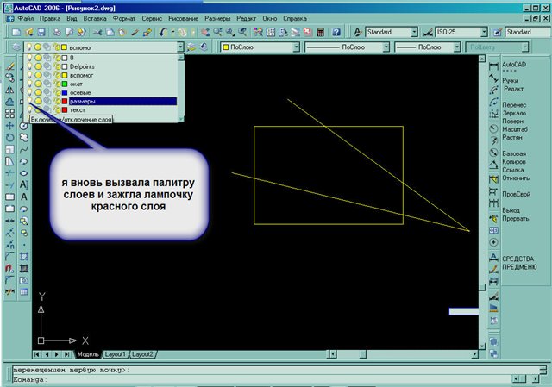Click the calculator icon in the toolbar
552x387 pixels.
click(x=321, y=31)
